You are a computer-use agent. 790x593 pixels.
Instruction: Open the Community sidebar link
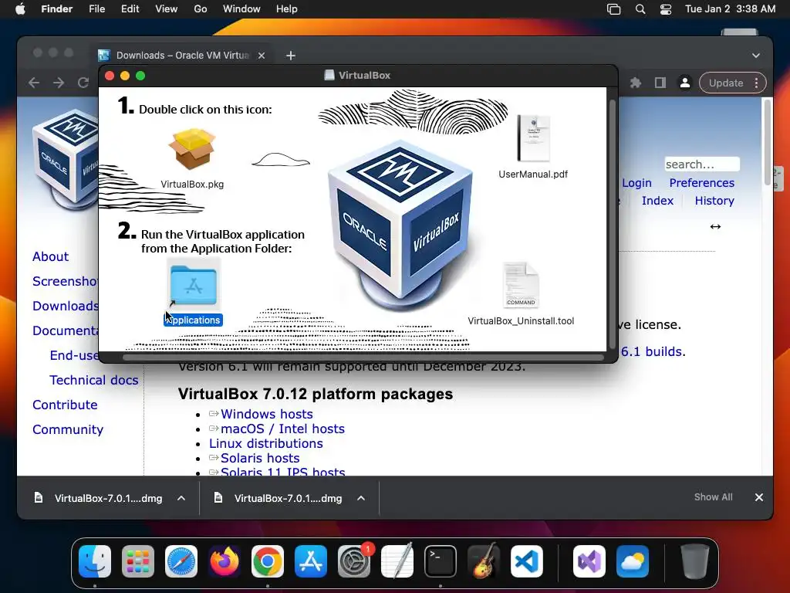(68, 429)
